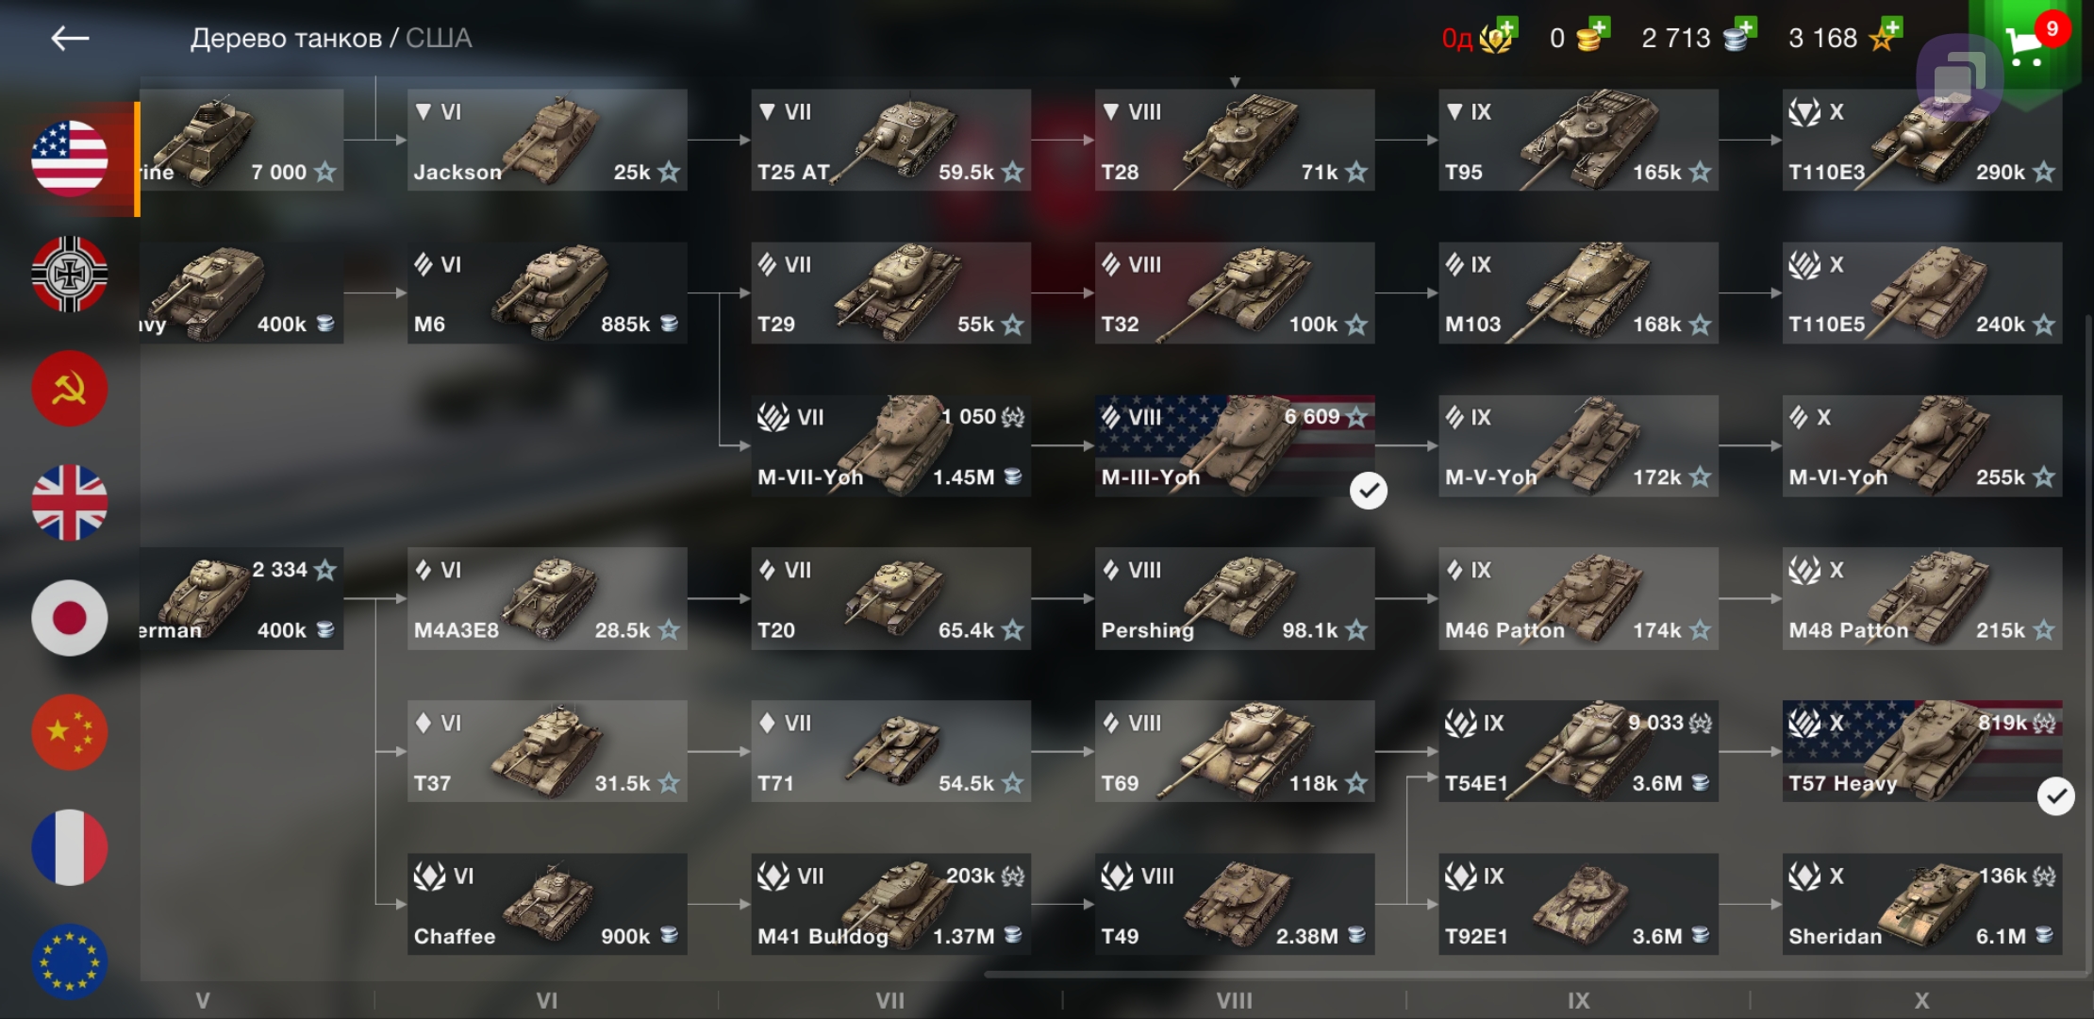
Task: Open the T28 tank destroyer card
Action: coord(1235,140)
